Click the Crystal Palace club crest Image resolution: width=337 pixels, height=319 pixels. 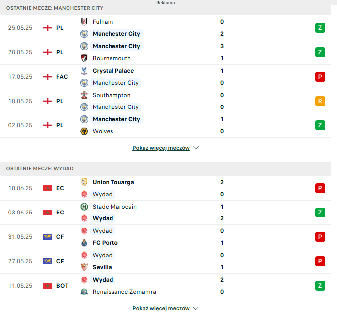84,71
